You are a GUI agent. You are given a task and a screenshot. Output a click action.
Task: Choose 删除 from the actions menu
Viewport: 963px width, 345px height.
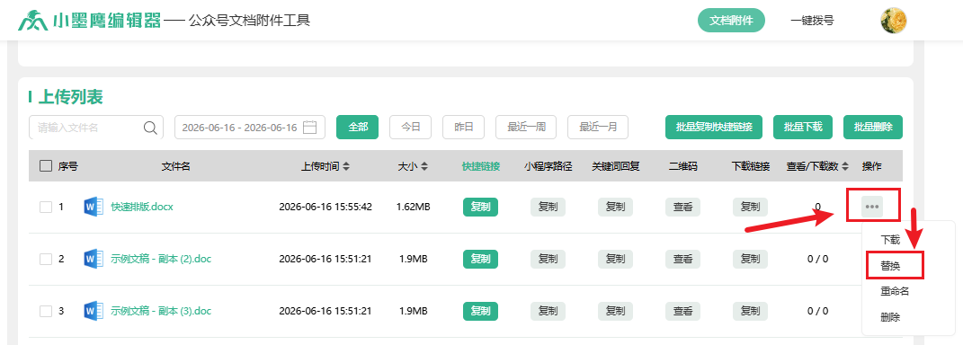[890, 317]
